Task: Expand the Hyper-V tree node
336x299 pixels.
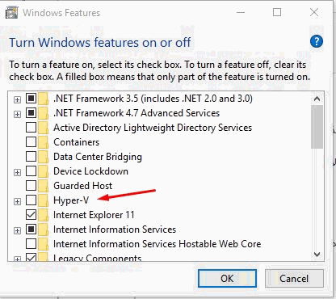Action: click(17, 201)
